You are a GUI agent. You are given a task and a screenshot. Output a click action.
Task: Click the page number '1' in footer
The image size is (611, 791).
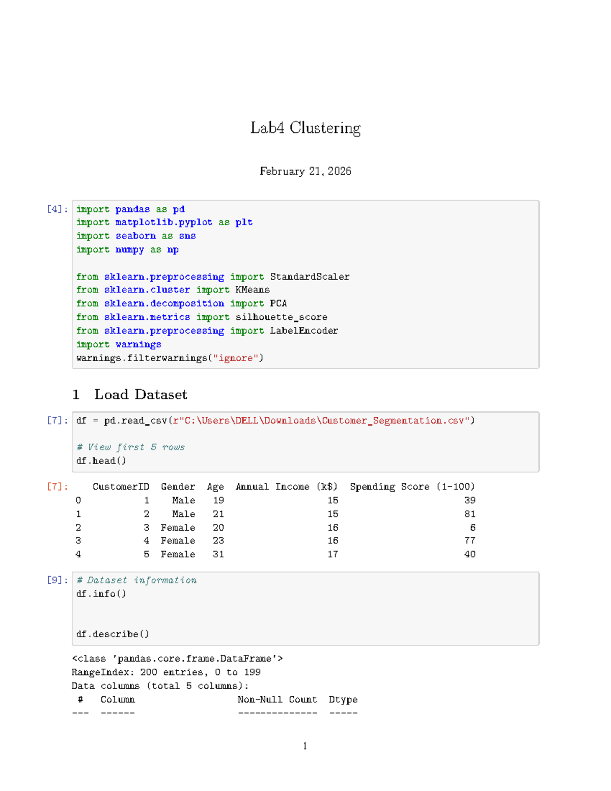click(x=305, y=746)
